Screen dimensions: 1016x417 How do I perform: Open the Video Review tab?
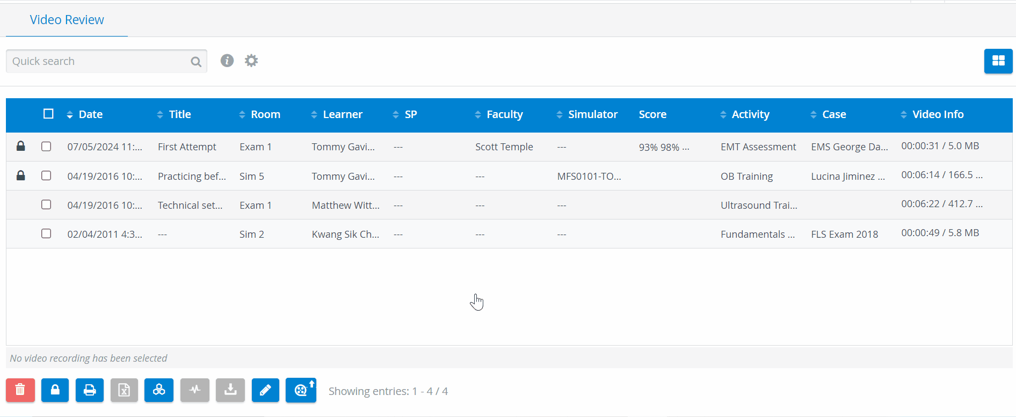(x=67, y=20)
